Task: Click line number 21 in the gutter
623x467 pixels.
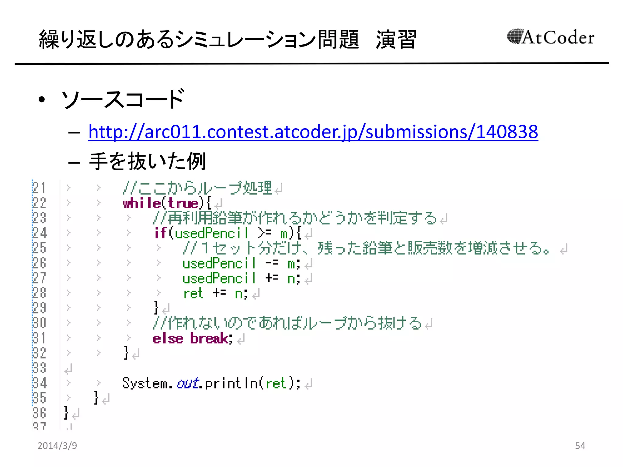Action: (39, 188)
